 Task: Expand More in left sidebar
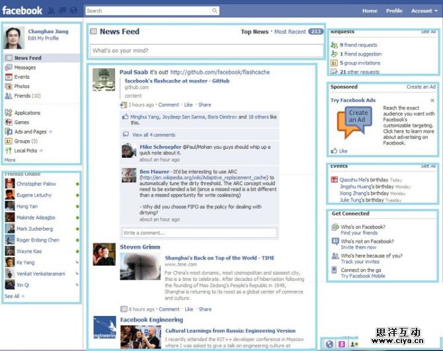pos(10,160)
